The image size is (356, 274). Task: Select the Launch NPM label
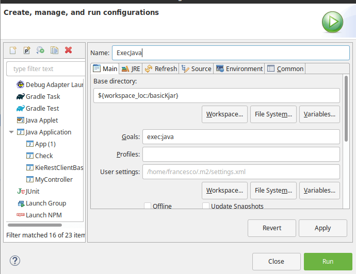44,215
